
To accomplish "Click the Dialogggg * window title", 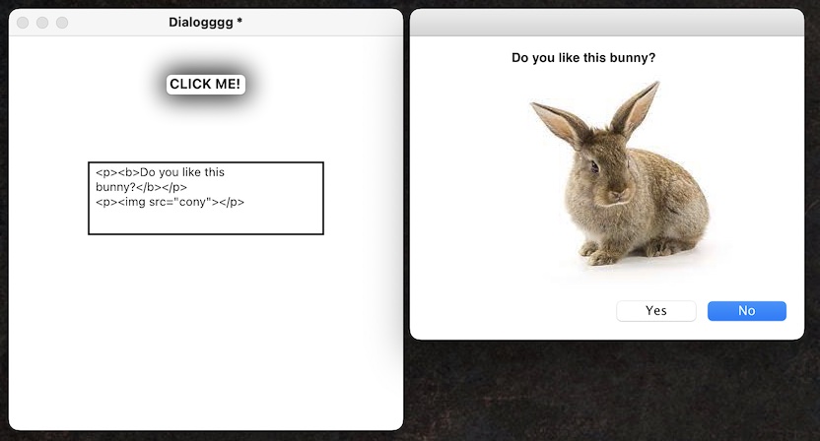I will (206, 23).
